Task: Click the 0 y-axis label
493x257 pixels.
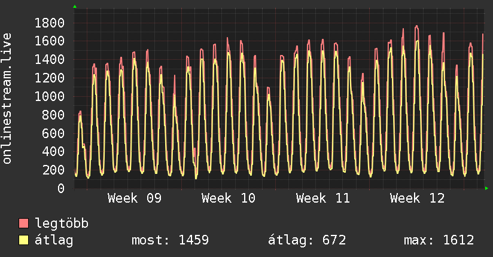Action: coord(61,188)
